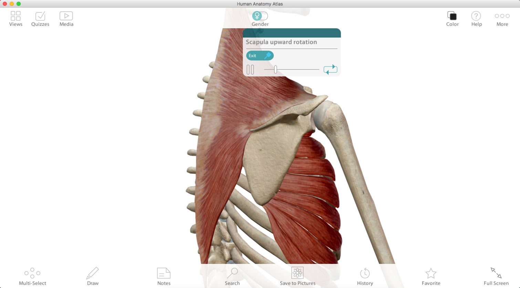Open the Help question mark icon
520x288 pixels.
click(476, 16)
